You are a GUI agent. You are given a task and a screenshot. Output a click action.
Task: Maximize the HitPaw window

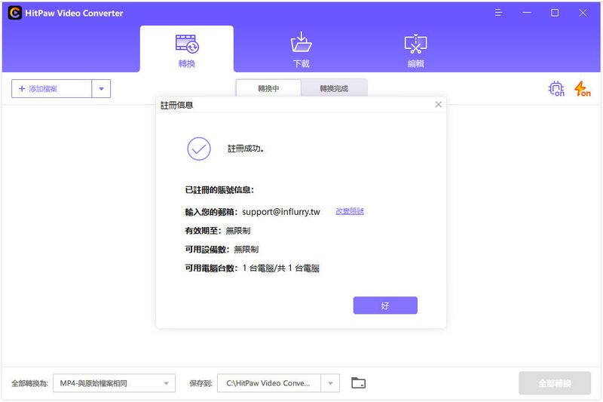point(555,13)
